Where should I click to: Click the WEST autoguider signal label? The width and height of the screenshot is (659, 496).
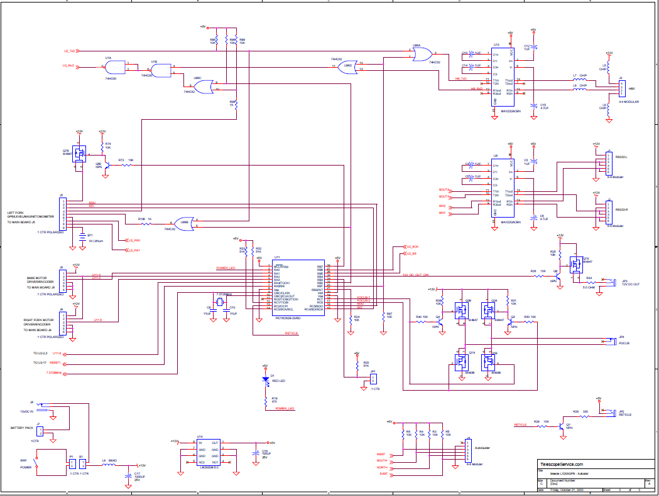pyautogui.click(x=381, y=455)
